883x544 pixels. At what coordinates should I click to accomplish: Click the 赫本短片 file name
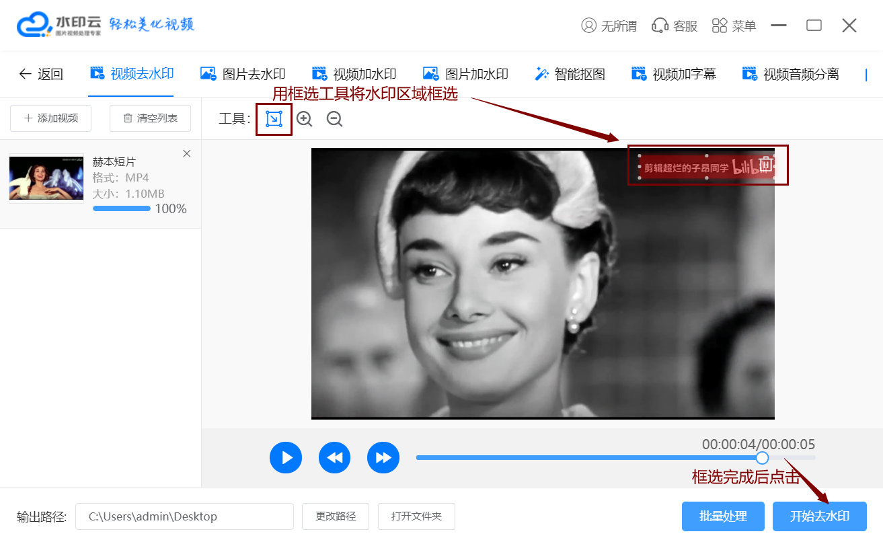pyautogui.click(x=114, y=162)
